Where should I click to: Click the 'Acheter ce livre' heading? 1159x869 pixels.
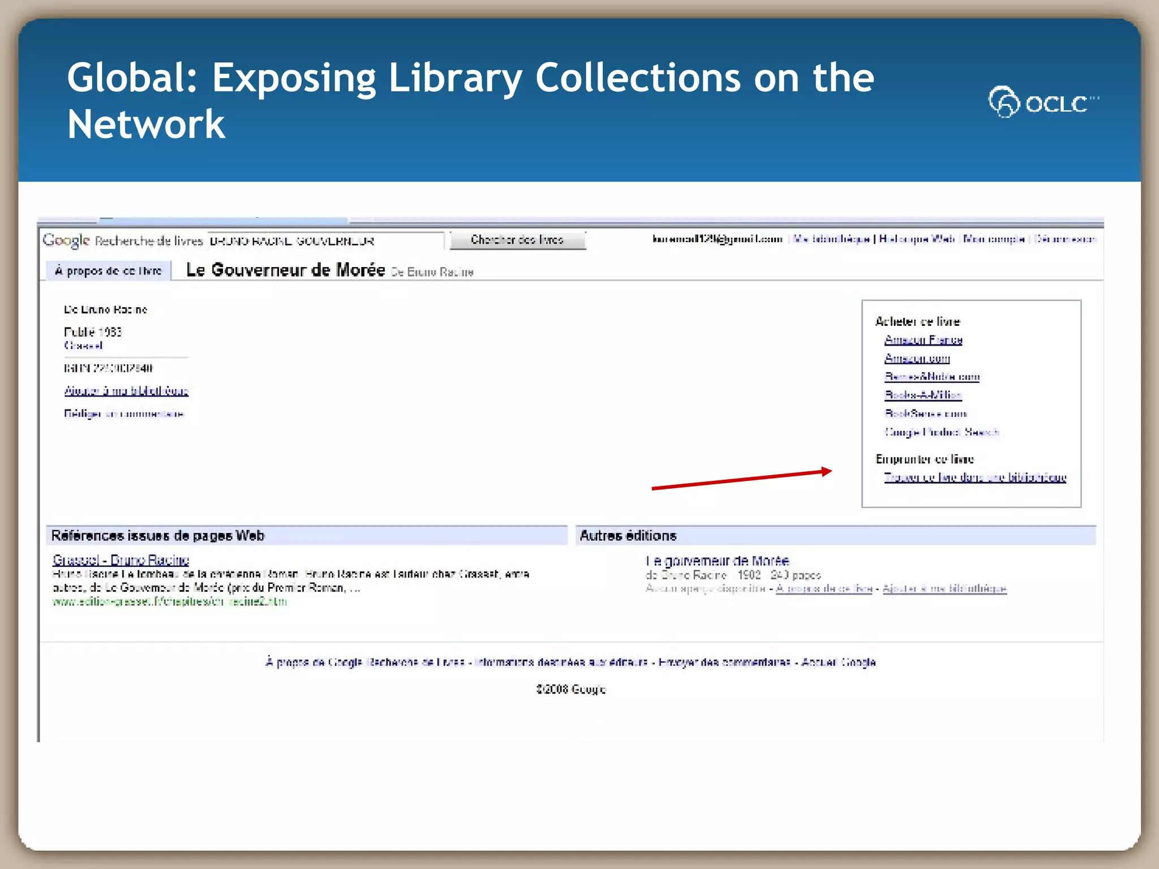(x=917, y=321)
